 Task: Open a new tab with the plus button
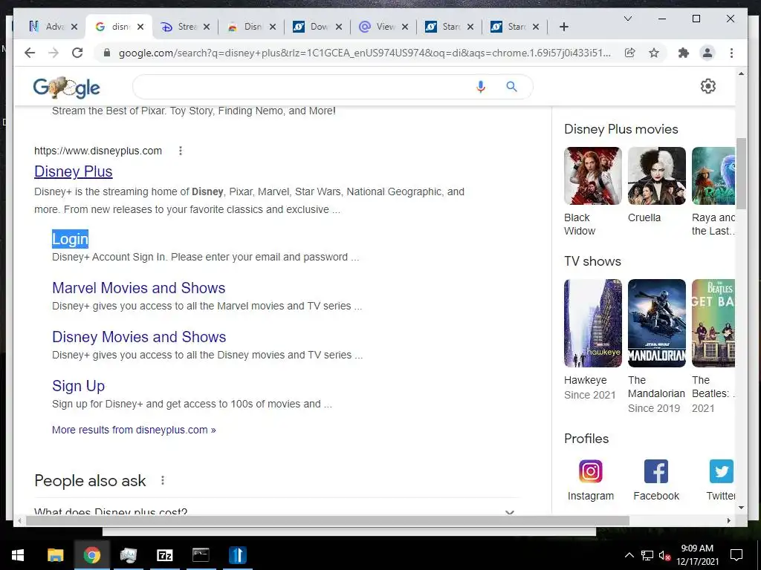(563, 27)
